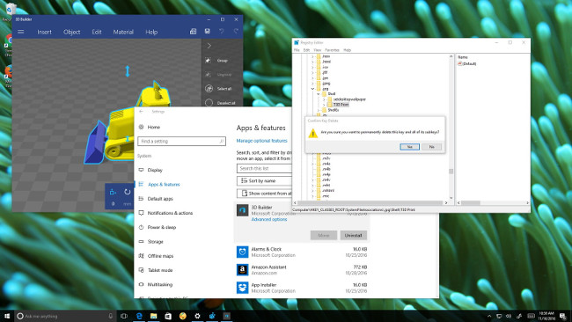Open the Favorites menu in Registry Editor

332,50
